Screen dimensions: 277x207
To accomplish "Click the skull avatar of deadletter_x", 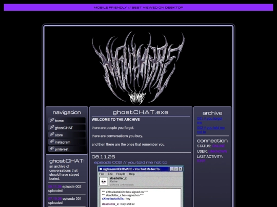I will 104,181.
